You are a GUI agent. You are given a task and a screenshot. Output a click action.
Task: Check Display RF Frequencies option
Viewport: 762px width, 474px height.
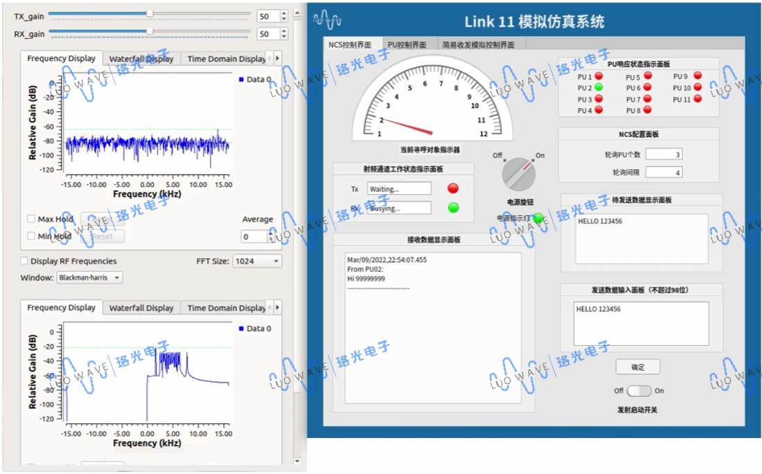click(25, 261)
